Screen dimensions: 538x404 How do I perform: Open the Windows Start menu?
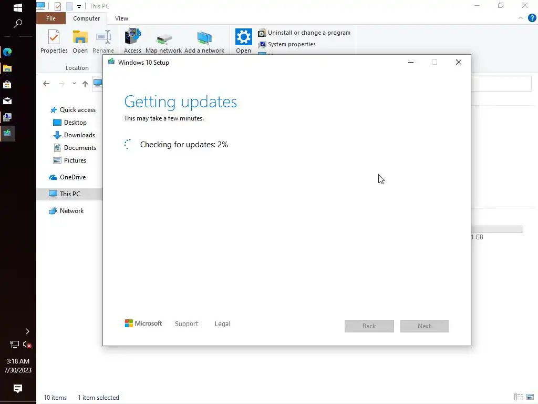tap(17, 7)
